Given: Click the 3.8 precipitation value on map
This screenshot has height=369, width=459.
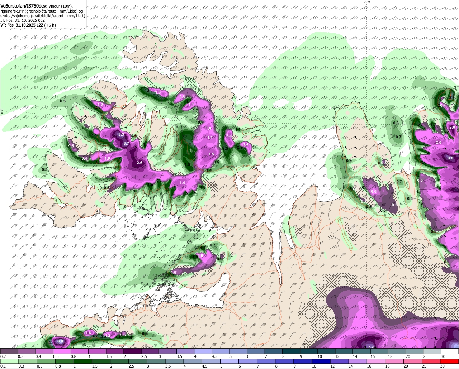Looking at the screenshot, I should click(x=451, y=158).
